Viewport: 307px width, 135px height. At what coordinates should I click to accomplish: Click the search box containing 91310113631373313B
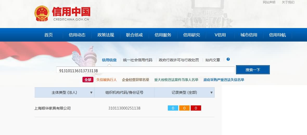145,70
